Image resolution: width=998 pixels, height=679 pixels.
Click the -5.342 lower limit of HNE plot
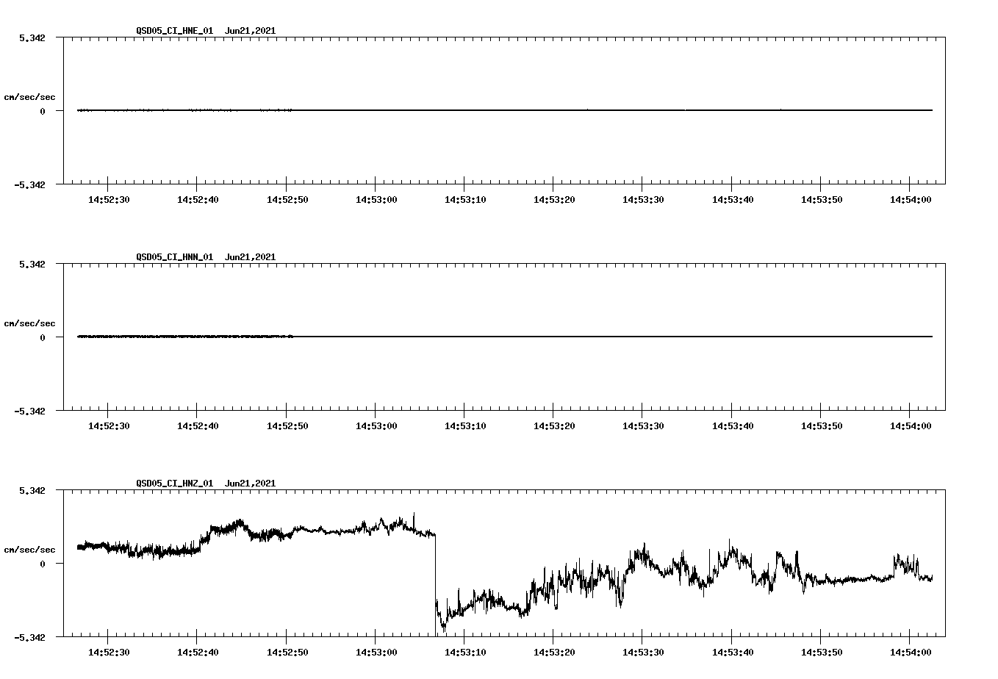[29, 184]
